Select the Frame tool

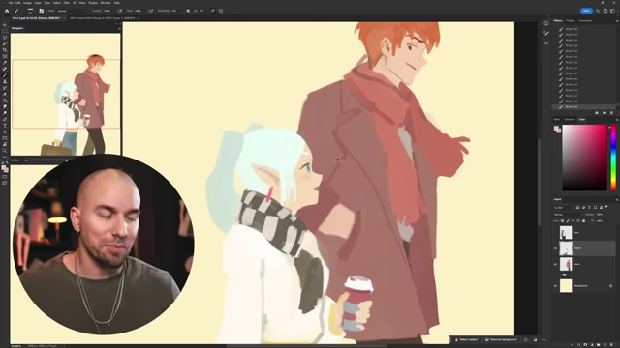5,56
